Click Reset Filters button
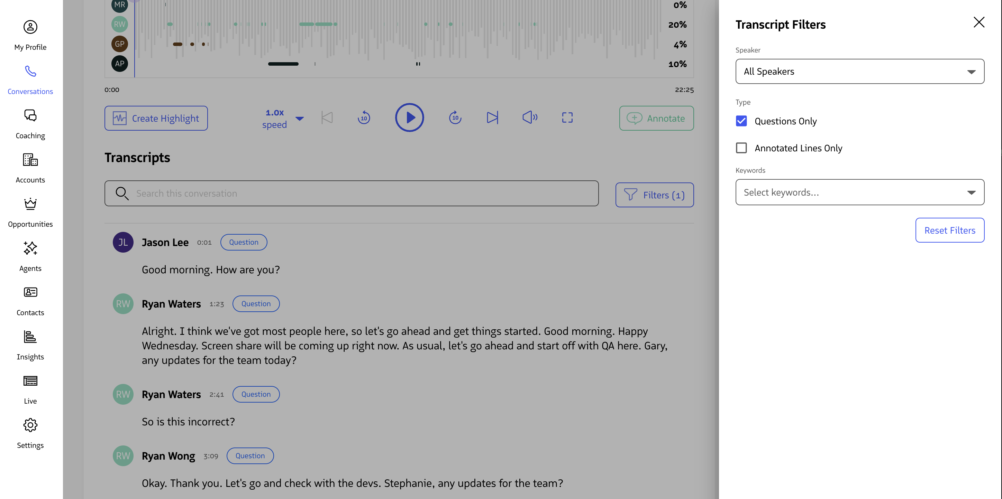The height and width of the screenshot is (499, 1002). 949,230
